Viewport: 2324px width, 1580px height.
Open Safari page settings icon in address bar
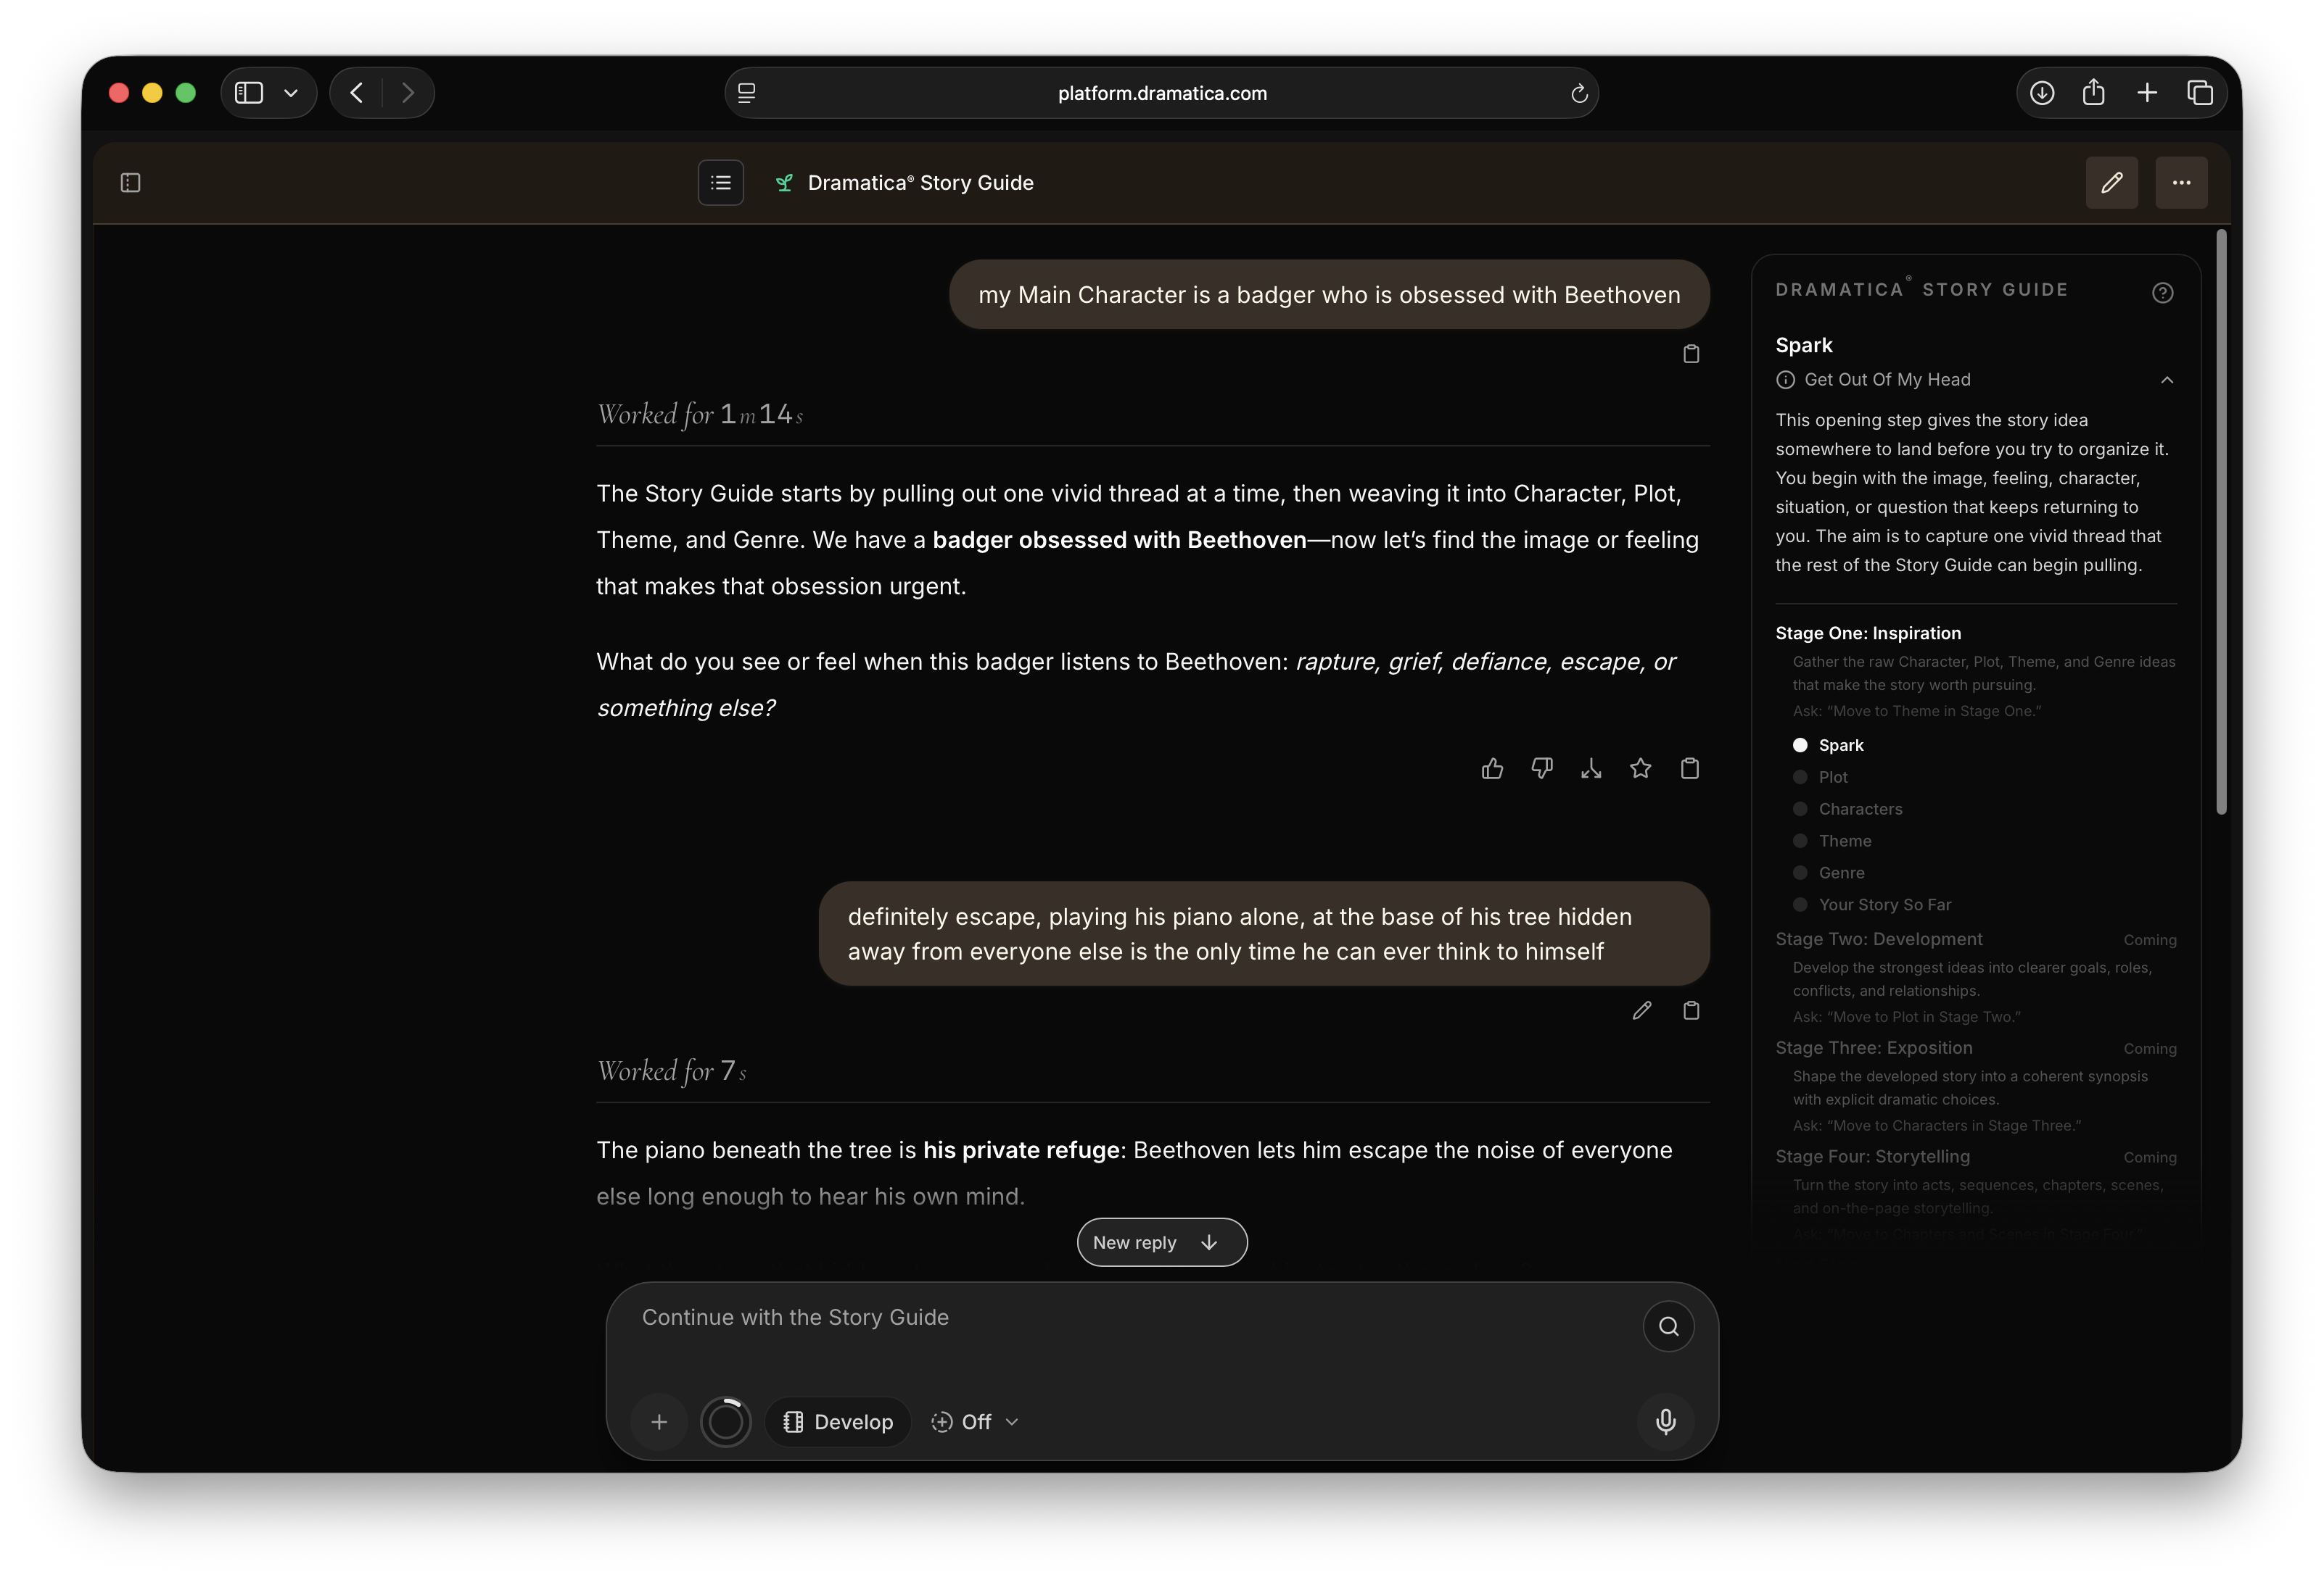[746, 93]
